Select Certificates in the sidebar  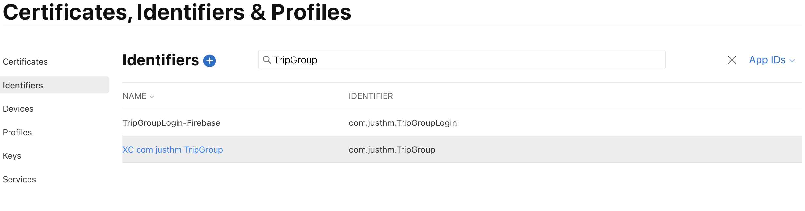[25, 61]
